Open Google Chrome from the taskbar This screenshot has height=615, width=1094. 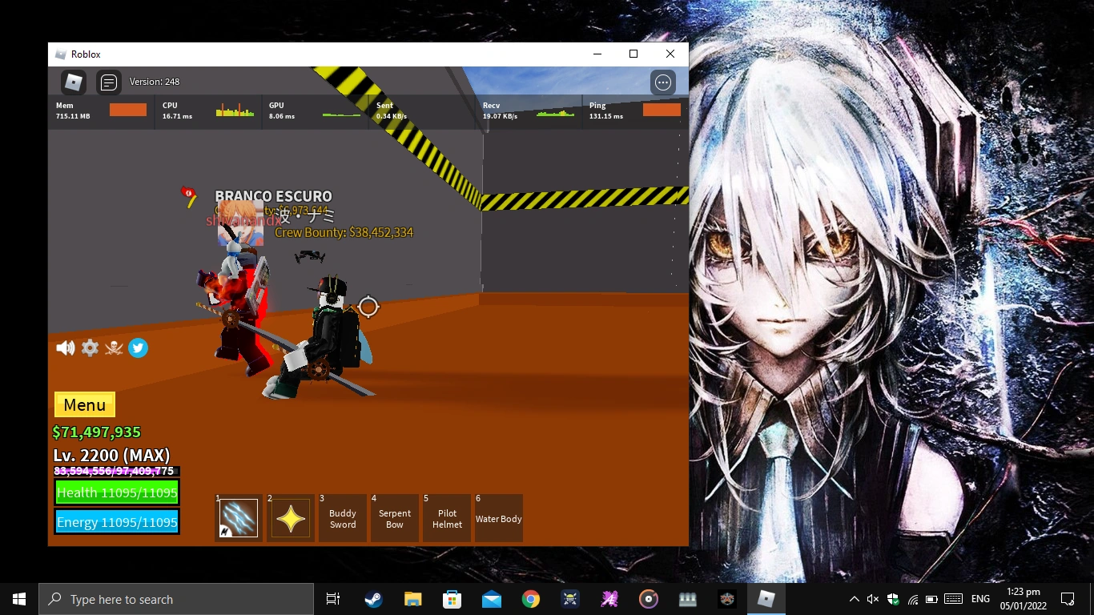(530, 599)
